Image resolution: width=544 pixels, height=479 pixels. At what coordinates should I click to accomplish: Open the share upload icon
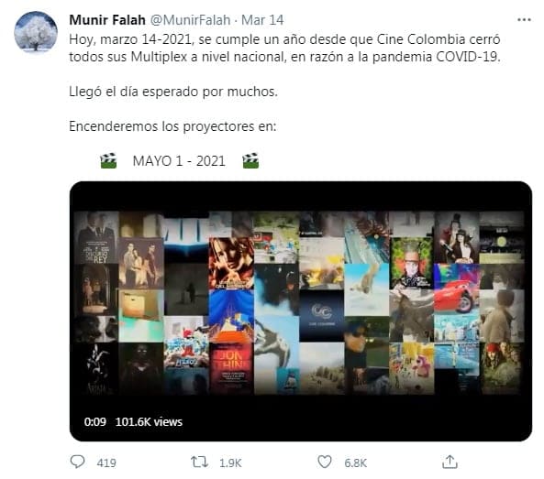tap(450, 462)
